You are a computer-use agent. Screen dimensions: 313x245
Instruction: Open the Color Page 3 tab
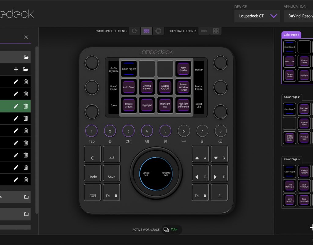(292, 159)
